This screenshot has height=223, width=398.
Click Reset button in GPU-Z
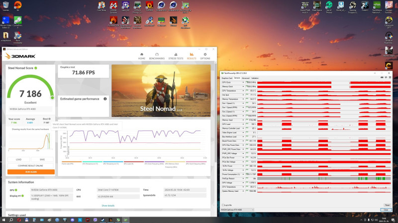point(387,205)
